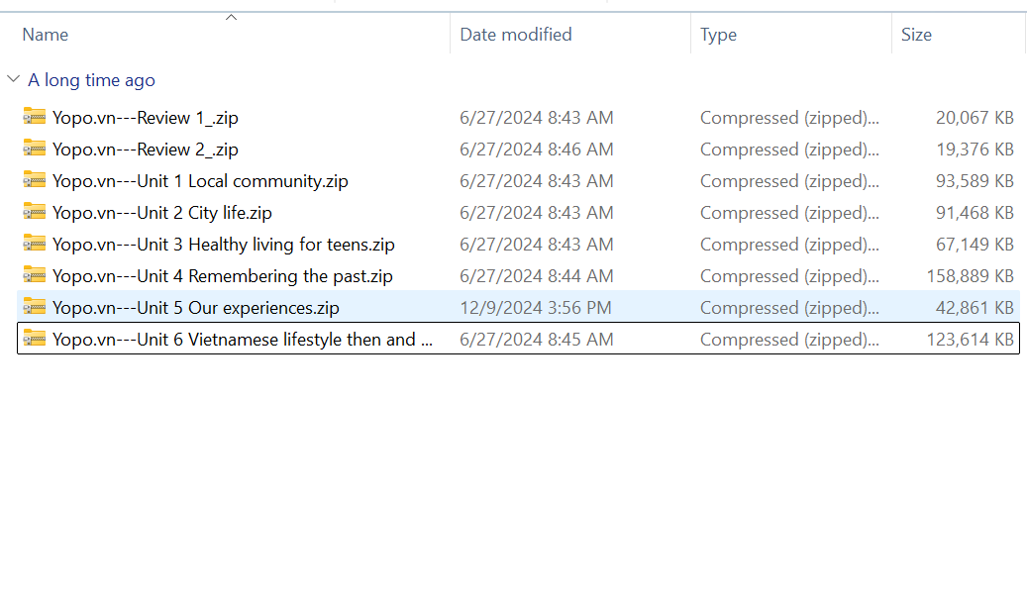Sort files by Name column header
Image resolution: width=1027 pixels, height=601 pixels.
click(x=46, y=35)
